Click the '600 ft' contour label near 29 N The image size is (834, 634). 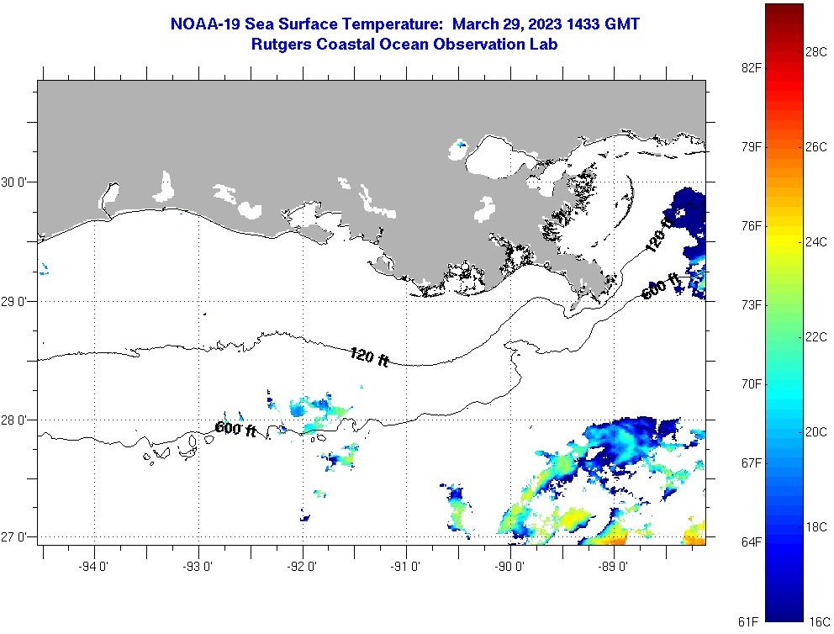click(x=660, y=287)
